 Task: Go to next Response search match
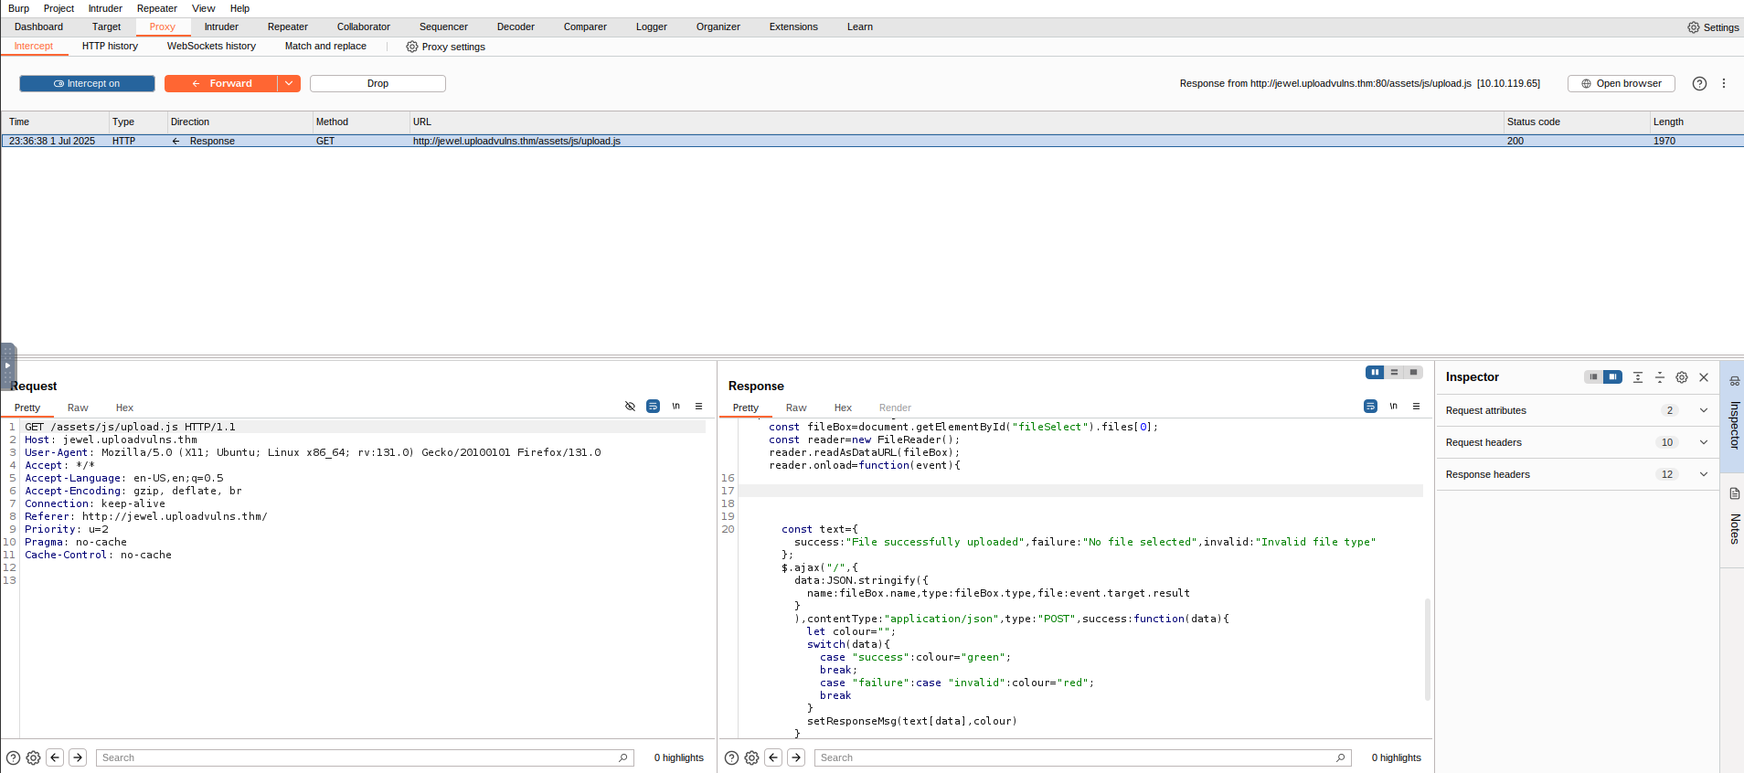point(796,757)
